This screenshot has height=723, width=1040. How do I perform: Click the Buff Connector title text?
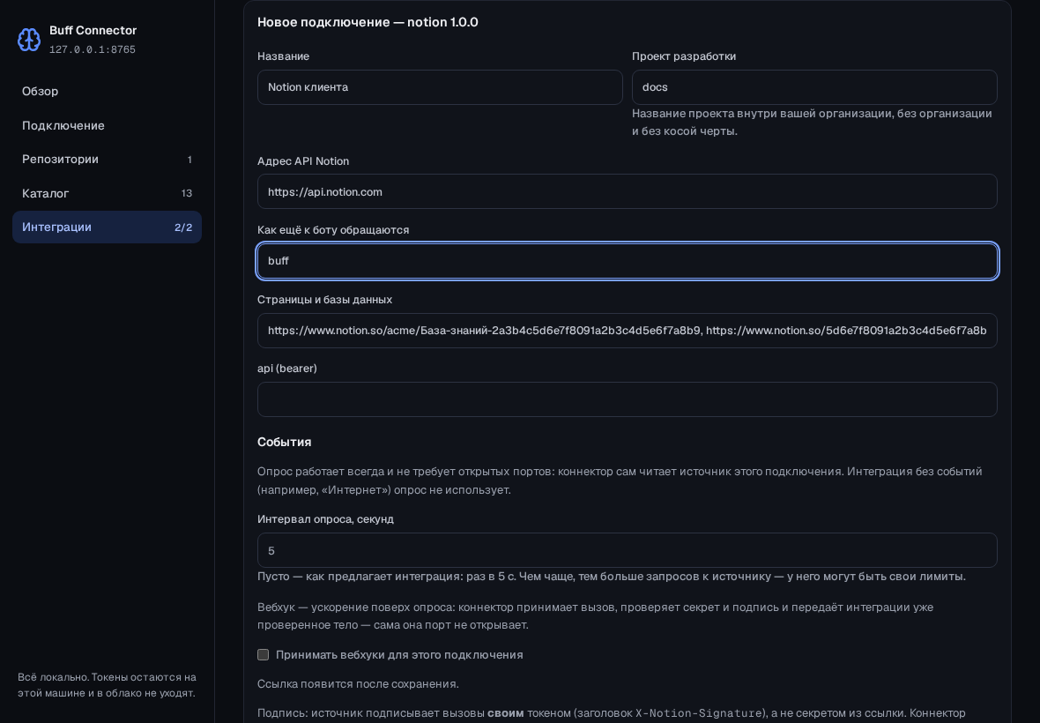click(93, 31)
